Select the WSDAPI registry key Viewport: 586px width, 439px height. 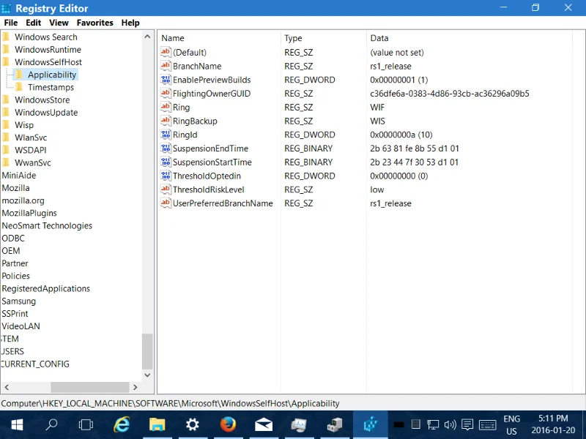31,150
